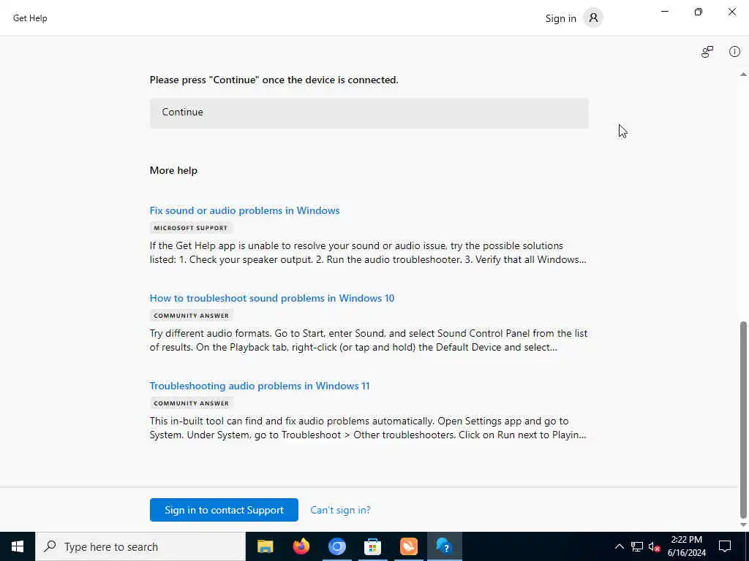Click description starting 'This in-built tool'
Screen dimensions: 749x561
368,428
